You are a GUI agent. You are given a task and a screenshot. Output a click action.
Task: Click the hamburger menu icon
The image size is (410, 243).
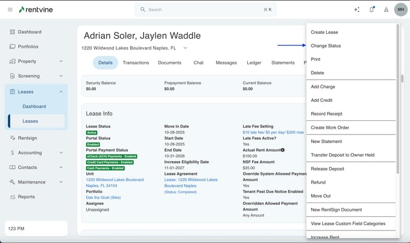click(10, 10)
